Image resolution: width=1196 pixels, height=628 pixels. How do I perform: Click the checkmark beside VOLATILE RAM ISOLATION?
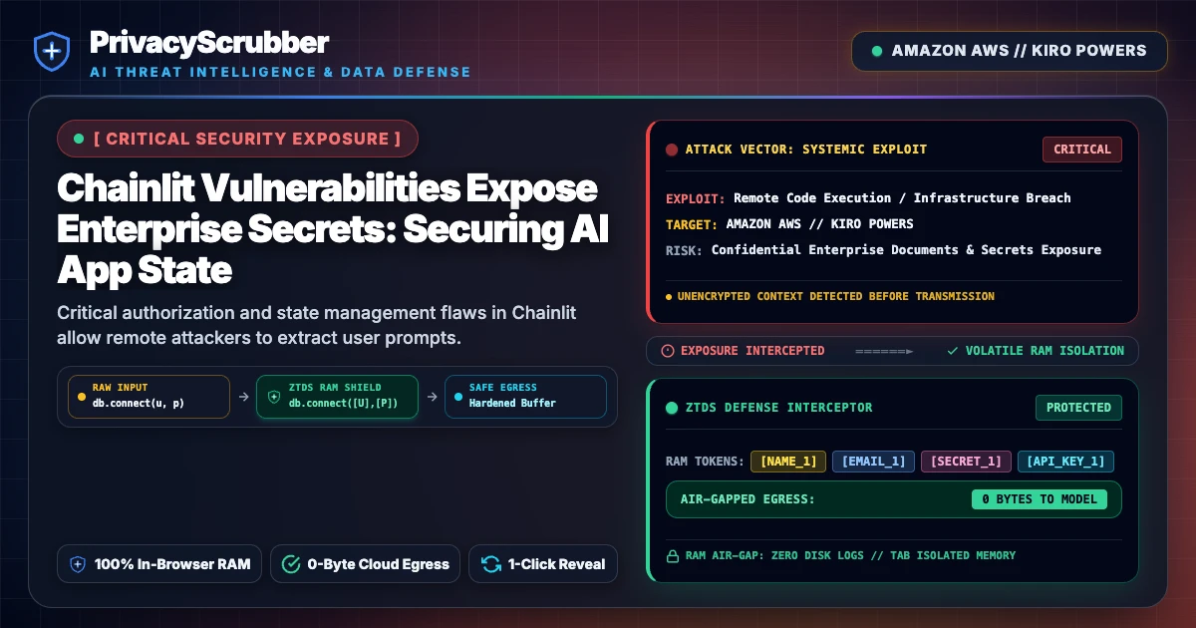pyautogui.click(x=953, y=351)
